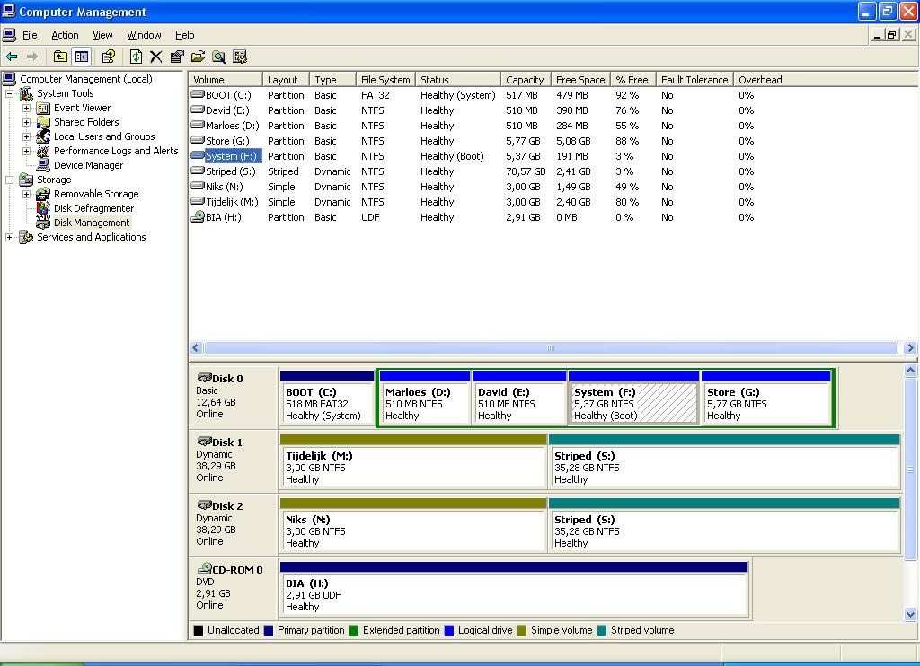
Task: Open the Window menu
Action: [x=144, y=35]
